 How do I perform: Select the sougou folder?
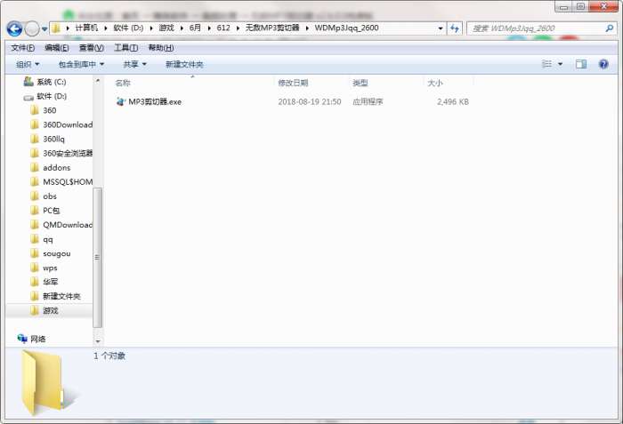[x=51, y=253]
